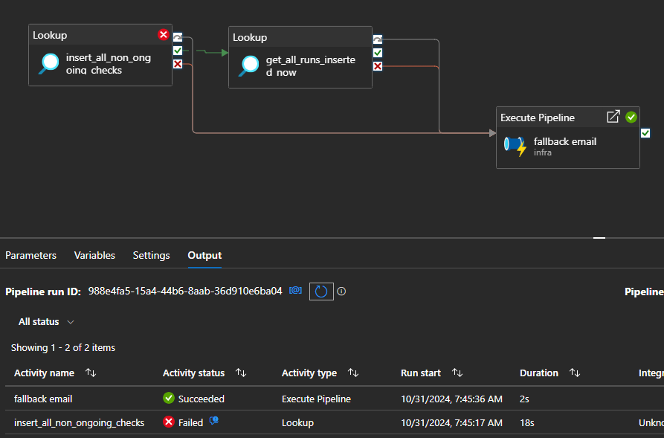Image resolution: width=664 pixels, height=438 pixels.
Task: Click the green success output port on get_all_runs_inserted_now
Action: [377, 52]
